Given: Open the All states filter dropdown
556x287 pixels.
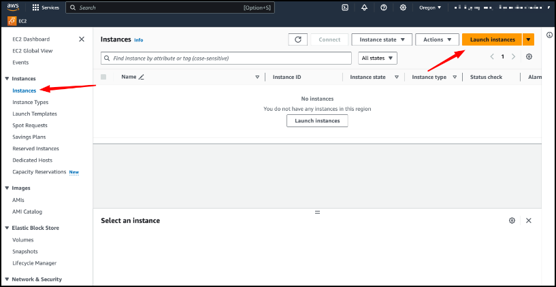Looking at the screenshot, I should pyautogui.click(x=378, y=58).
